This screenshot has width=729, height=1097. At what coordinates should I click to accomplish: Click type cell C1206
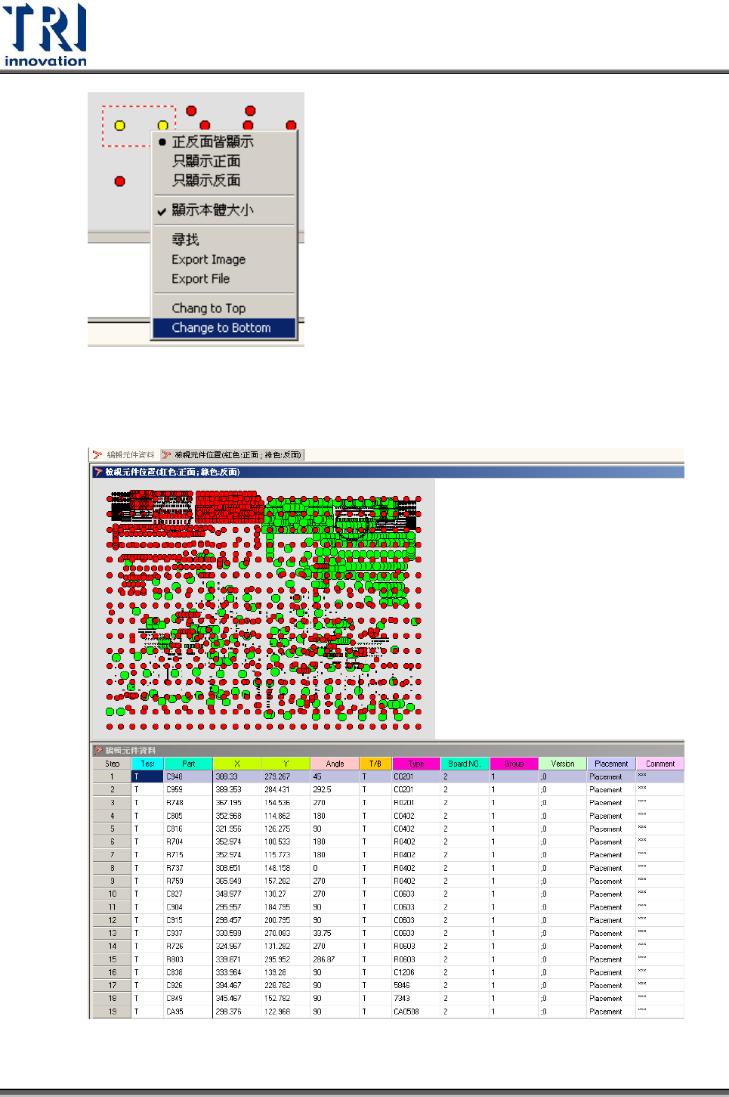(416, 972)
